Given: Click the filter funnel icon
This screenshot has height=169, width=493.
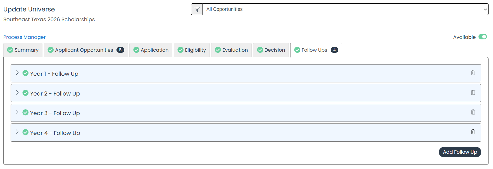Looking at the screenshot, I should point(197,9).
